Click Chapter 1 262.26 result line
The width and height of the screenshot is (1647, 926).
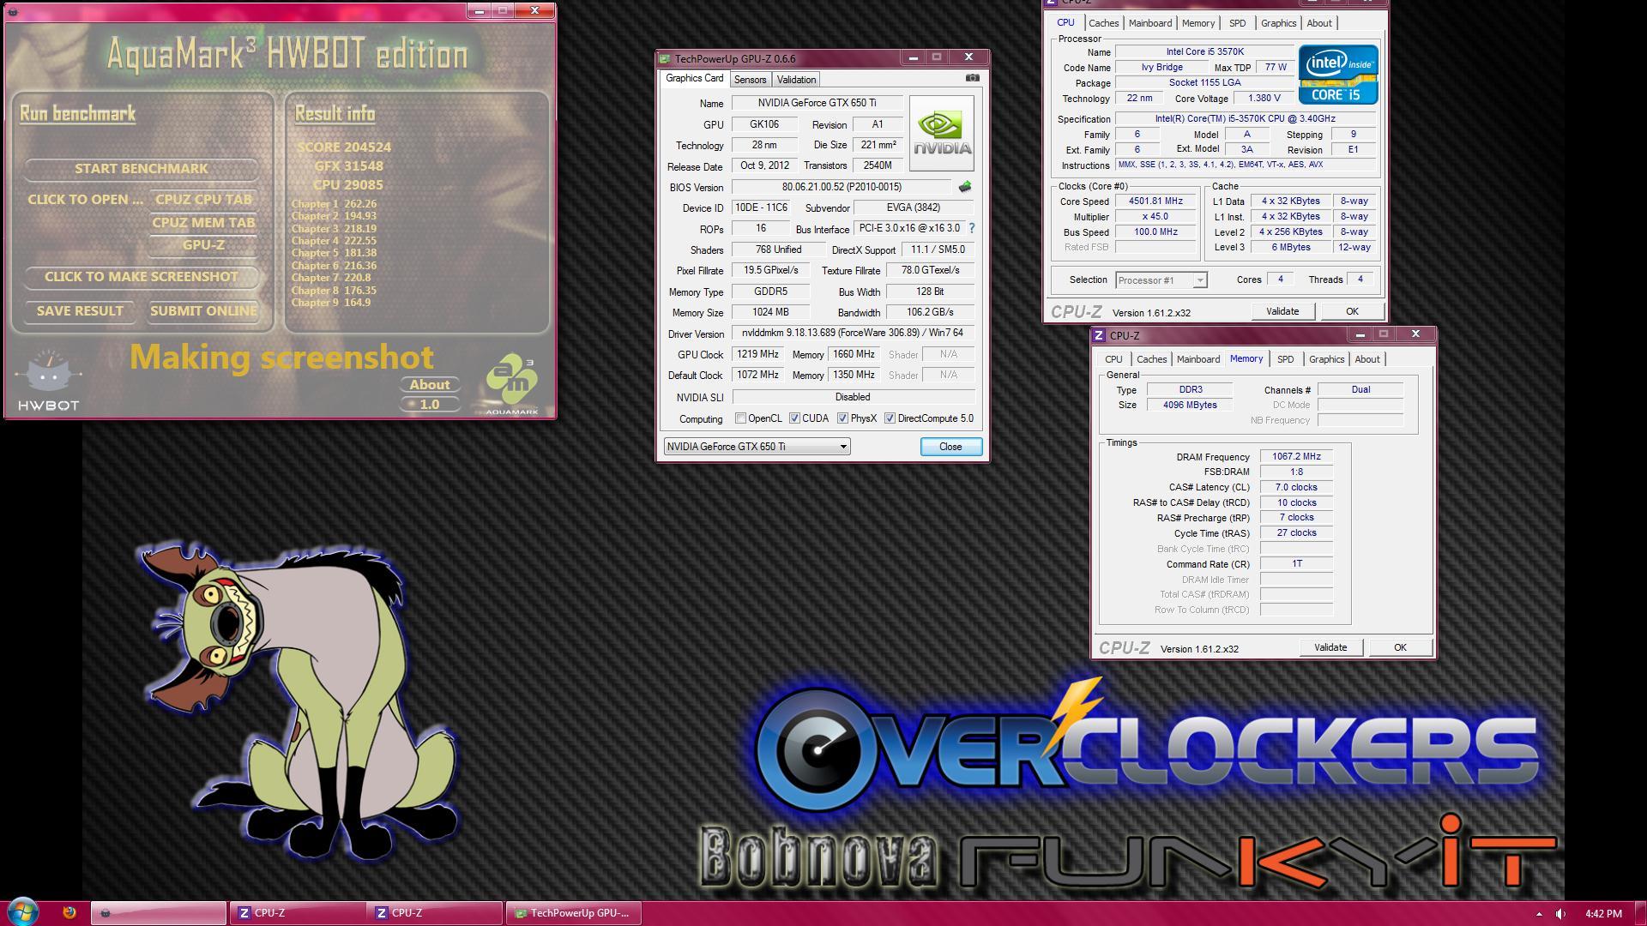click(334, 204)
